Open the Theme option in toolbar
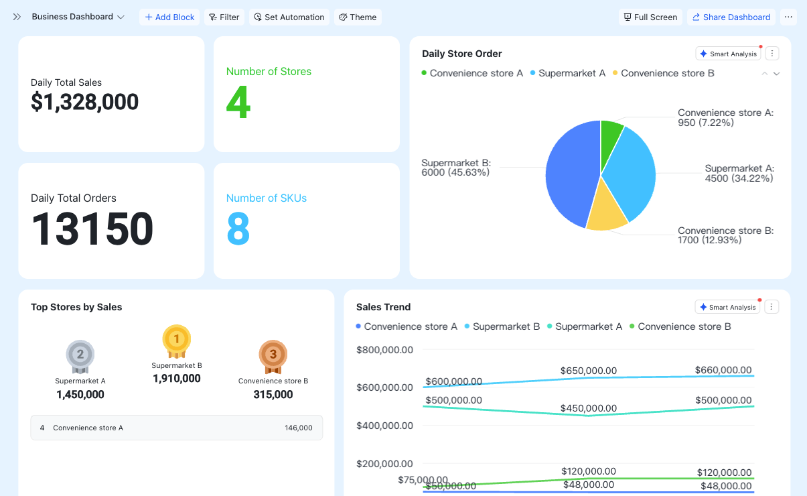807x496 pixels. (358, 17)
